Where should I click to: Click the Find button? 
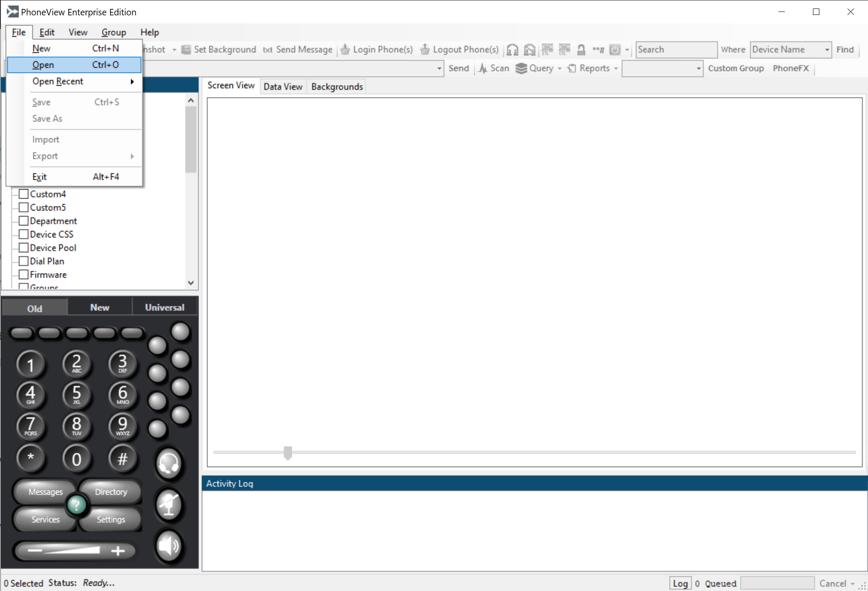[x=845, y=49]
